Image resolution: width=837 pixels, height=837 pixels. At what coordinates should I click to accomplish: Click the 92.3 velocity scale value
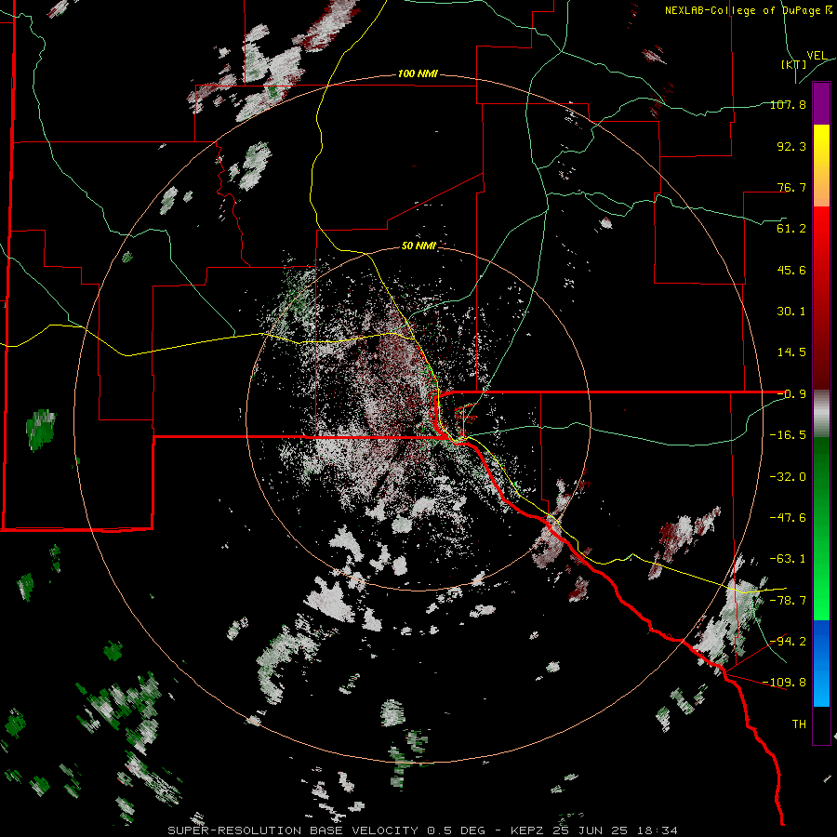(791, 146)
